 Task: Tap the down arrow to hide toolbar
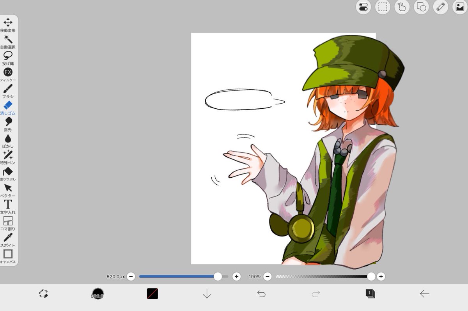[x=207, y=294]
